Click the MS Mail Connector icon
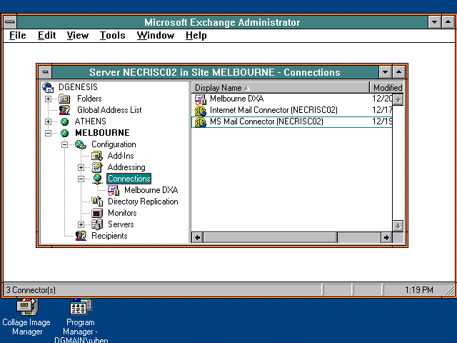The width and height of the screenshot is (457, 343). pyautogui.click(x=201, y=122)
